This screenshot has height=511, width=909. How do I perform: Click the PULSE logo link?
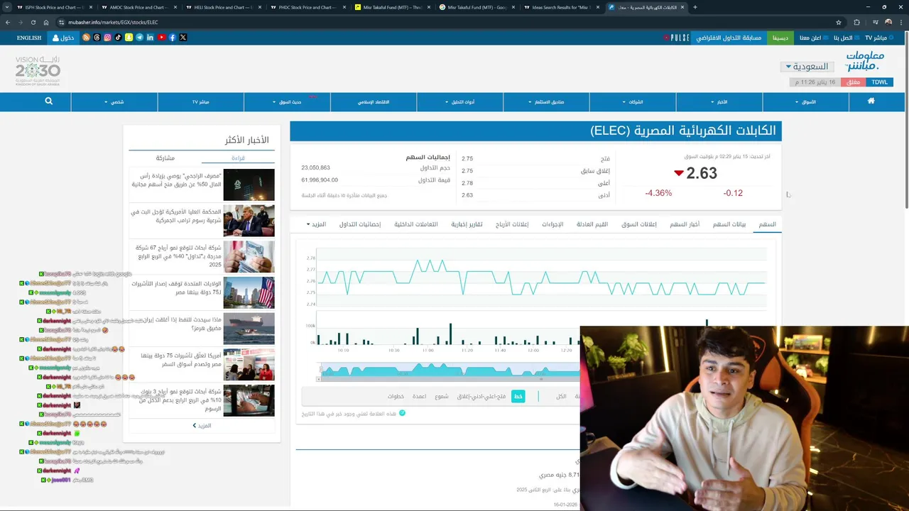coord(677,38)
